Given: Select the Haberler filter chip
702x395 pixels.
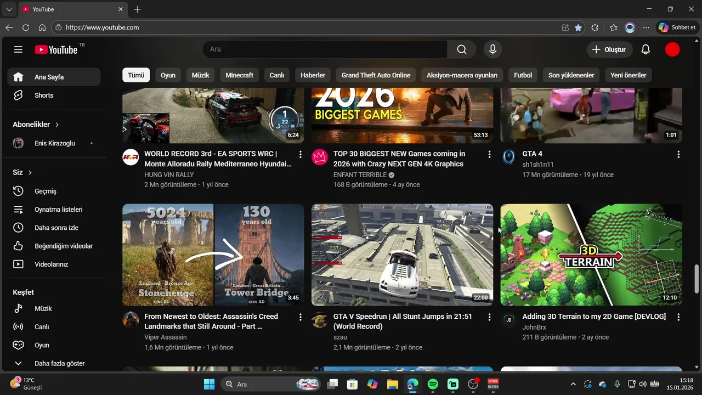Looking at the screenshot, I should (313, 75).
